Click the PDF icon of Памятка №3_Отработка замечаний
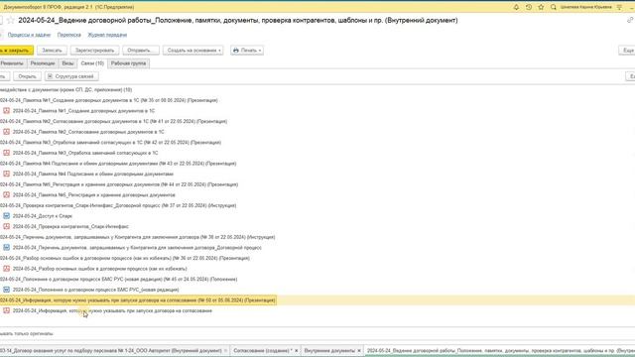Viewport: 635px width, 357px height. point(7,153)
